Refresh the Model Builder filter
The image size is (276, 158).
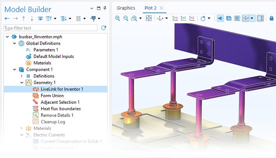click(104, 28)
